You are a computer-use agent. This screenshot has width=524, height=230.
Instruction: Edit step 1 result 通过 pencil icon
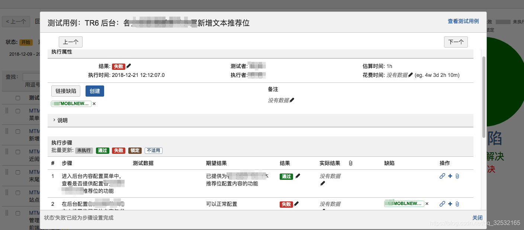click(x=298, y=176)
